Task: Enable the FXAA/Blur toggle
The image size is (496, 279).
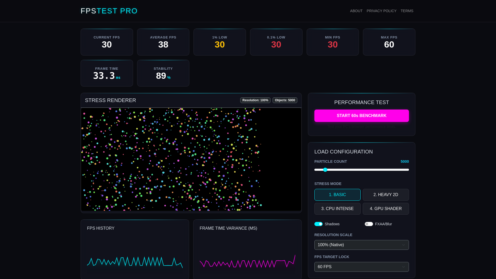Action: tap(369, 224)
